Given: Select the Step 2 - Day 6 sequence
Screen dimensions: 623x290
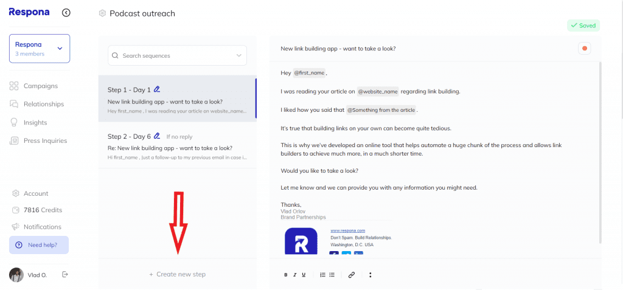Looking at the screenshot, I should pyautogui.click(x=177, y=145).
